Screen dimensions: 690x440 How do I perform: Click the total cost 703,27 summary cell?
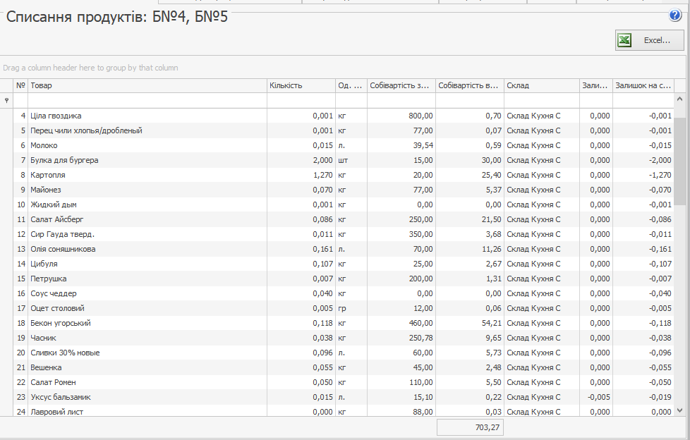pyautogui.click(x=470, y=427)
